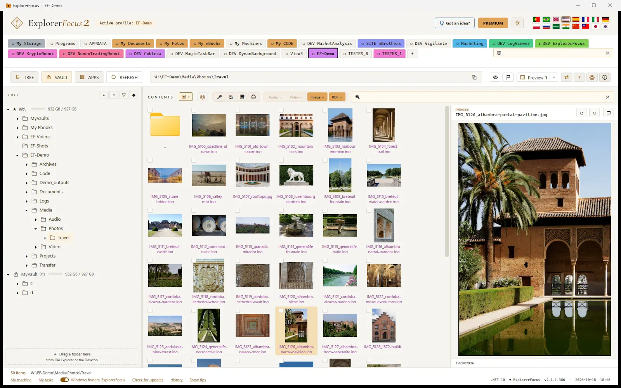Copy the path with the address bar copy icon
The height and width of the screenshot is (388, 621).
pos(474,77)
